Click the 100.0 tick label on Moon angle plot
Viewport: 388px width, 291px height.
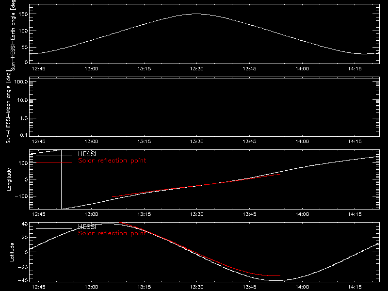point(21,81)
